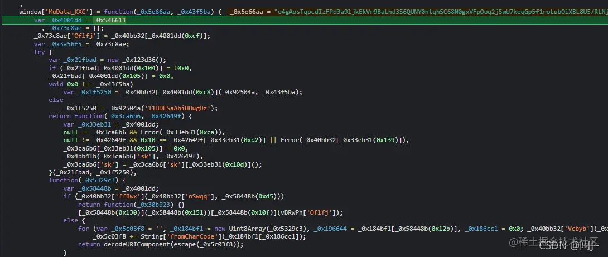The width and height of the screenshot is (608, 257).
Task: Click the 0x10 comparison value
Action: [x=148, y=140]
